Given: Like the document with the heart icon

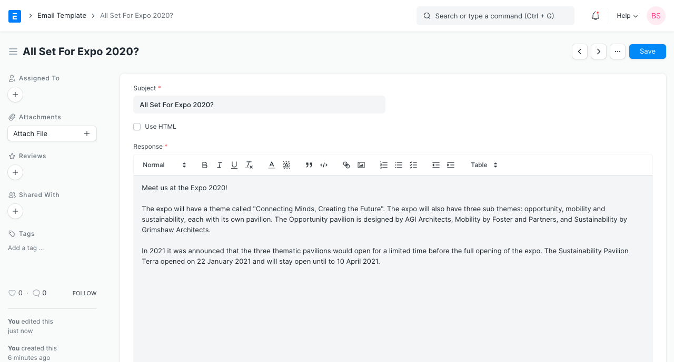Looking at the screenshot, I should point(12,293).
